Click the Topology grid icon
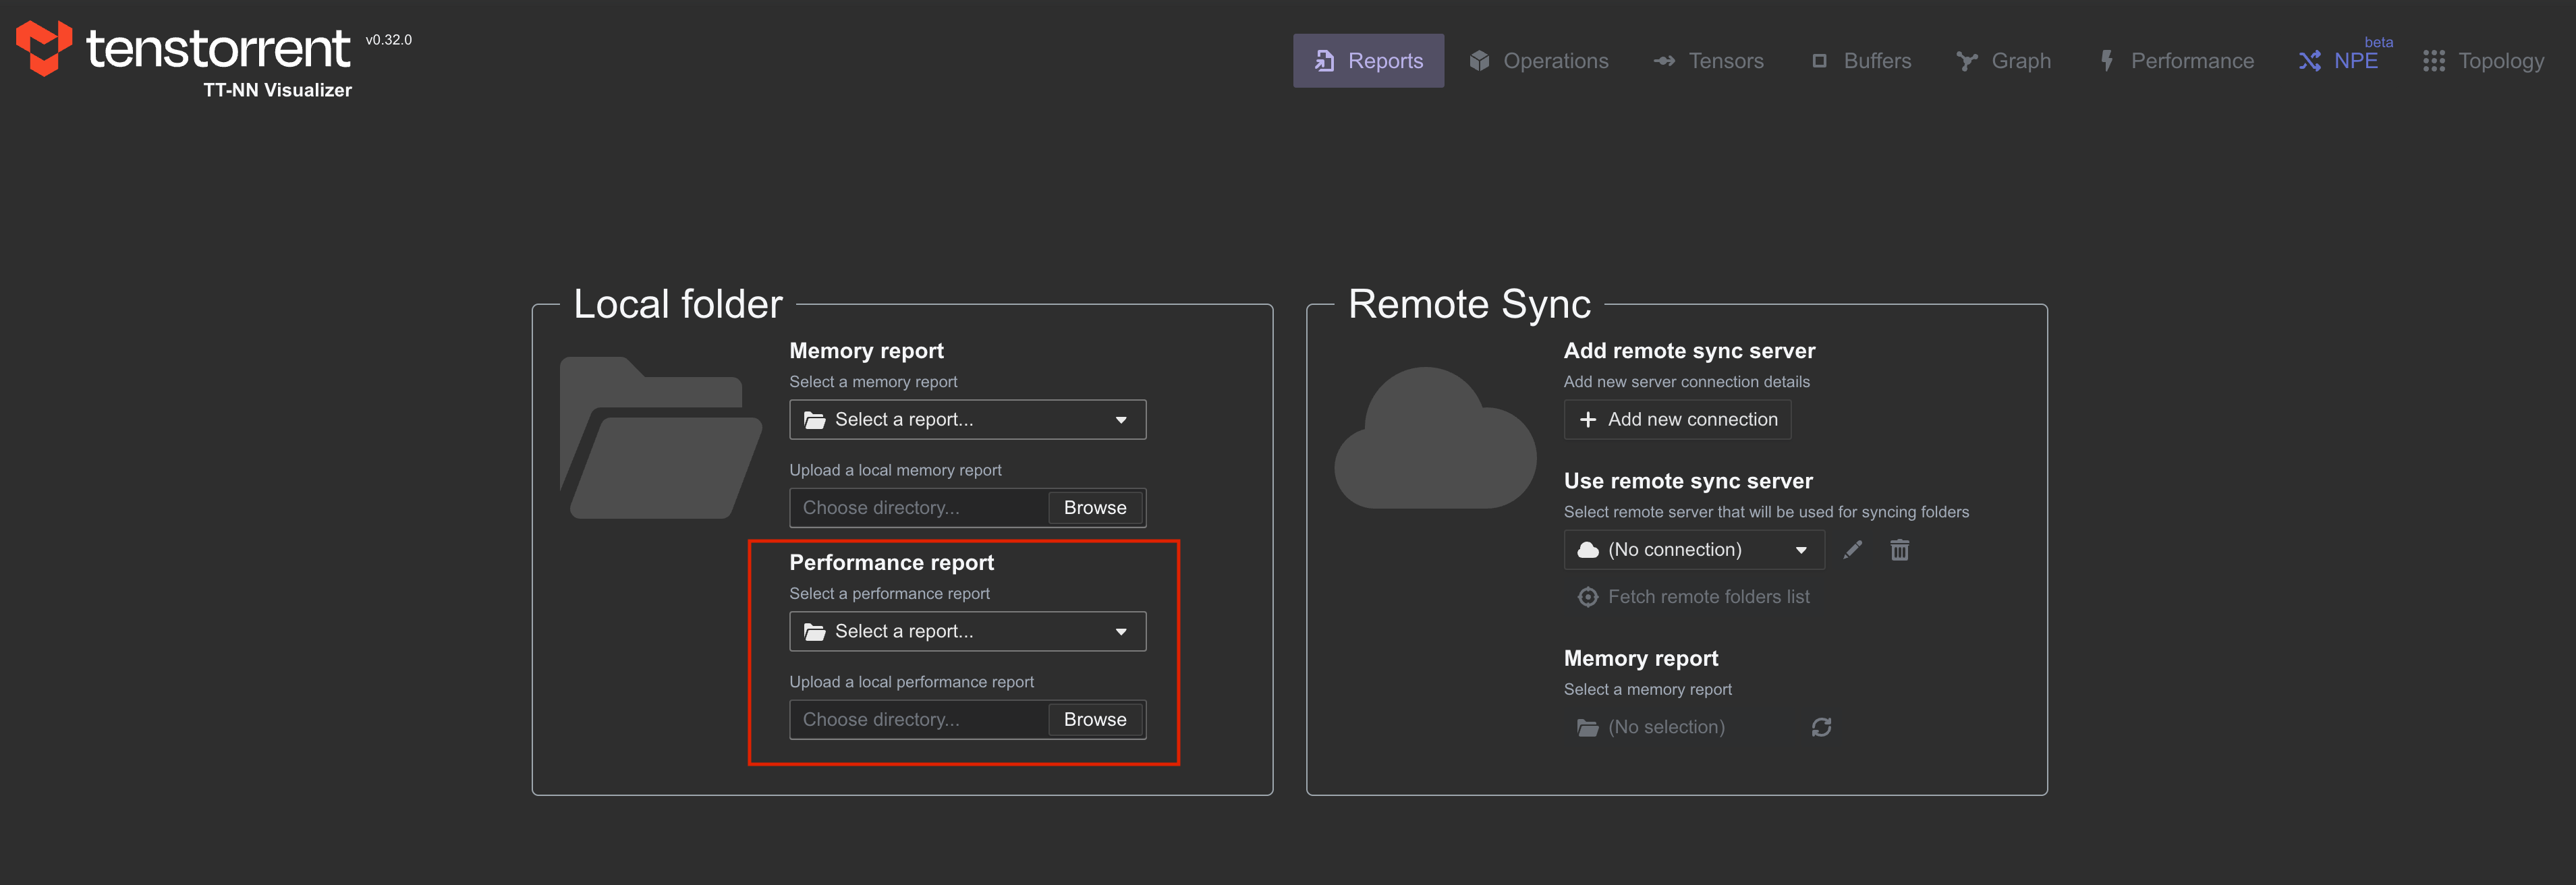This screenshot has height=885, width=2576. pyautogui.click(x=2434, y=61)
